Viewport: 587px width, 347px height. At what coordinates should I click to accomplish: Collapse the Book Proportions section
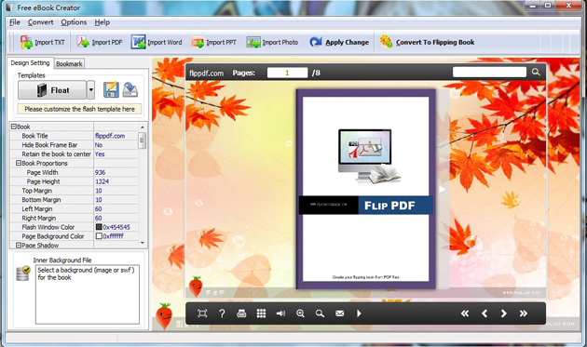pos(19,163)
